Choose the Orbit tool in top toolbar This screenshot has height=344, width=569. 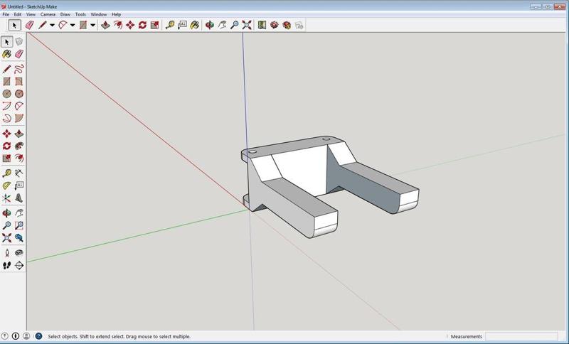(x=209, y=25)
